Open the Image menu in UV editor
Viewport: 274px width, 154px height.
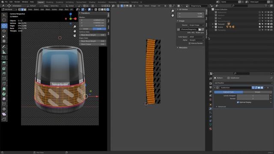click(153, 6)
